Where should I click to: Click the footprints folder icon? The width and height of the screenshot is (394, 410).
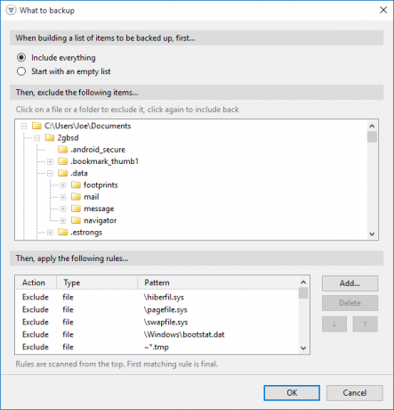coord(76,184)
